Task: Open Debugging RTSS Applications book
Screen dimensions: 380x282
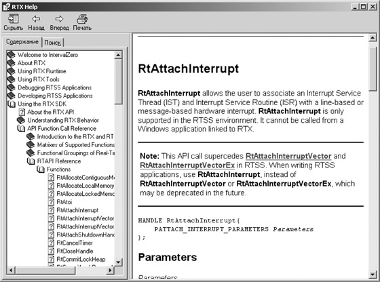Action: pos(54,87)
